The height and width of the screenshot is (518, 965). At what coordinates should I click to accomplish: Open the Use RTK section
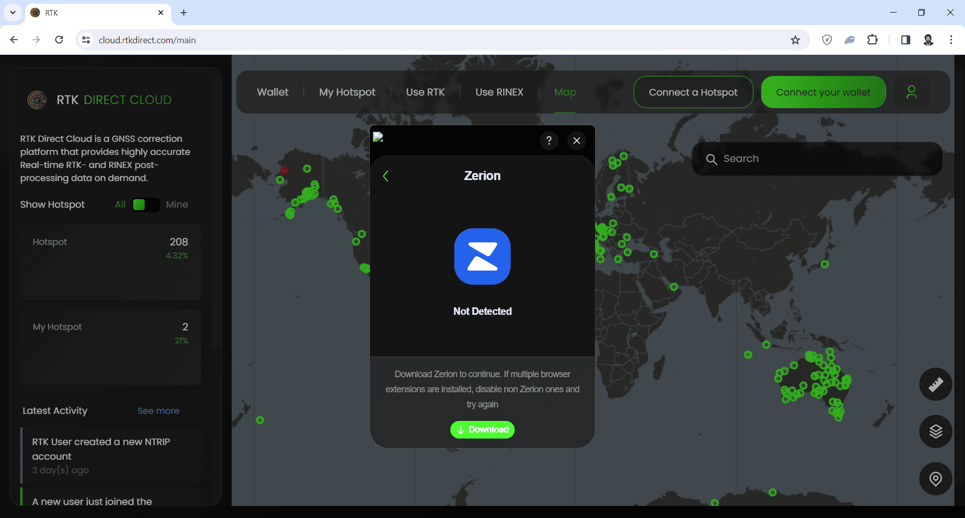[425, 92]
